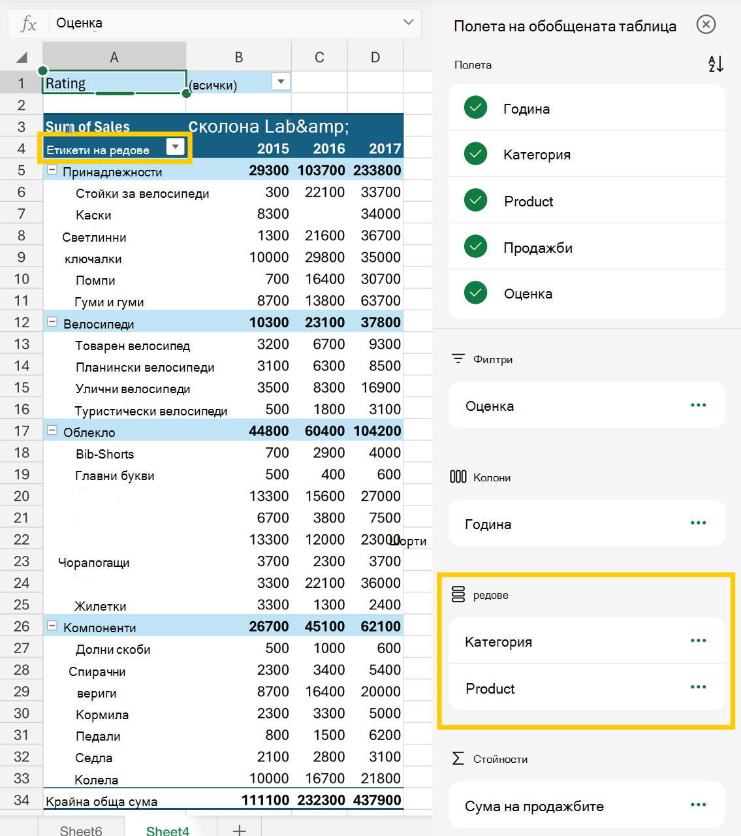
Task: Collapse the Принадлежности group
Action: pos(52,170)
